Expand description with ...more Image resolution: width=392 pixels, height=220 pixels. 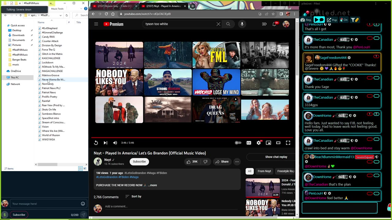coord(152,185)
